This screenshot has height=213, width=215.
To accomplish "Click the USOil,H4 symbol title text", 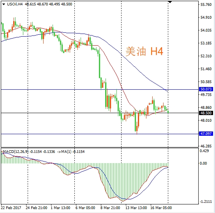I will (15, 4).
